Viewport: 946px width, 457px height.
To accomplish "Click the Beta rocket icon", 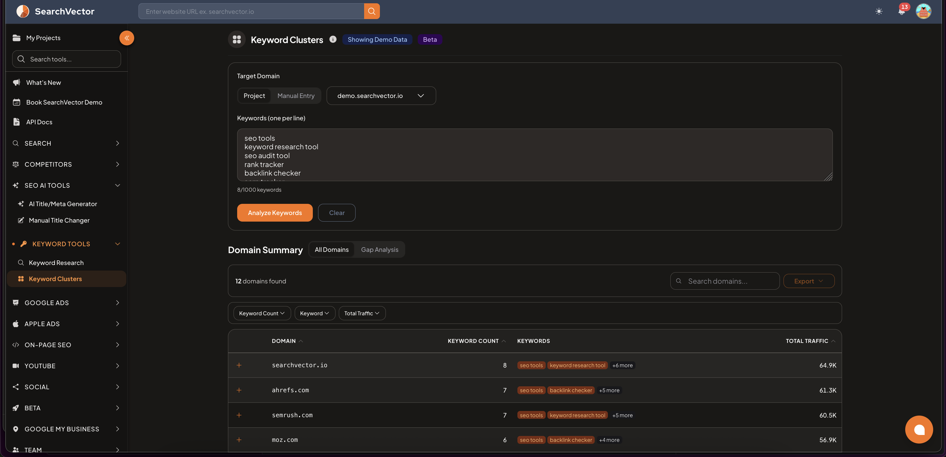I will tap(15, 408).
